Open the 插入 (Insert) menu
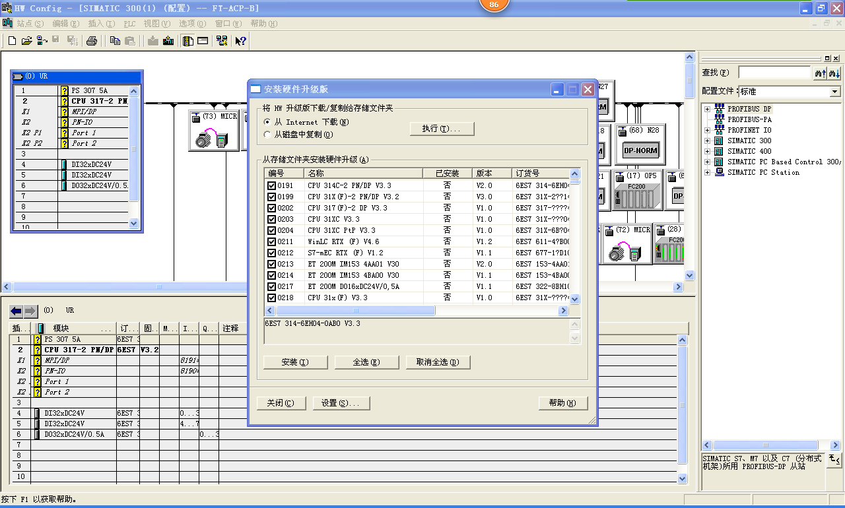Image resolution: width=845 pixels, height=508 pixels. pyautogui.click(x=101, y=24)
